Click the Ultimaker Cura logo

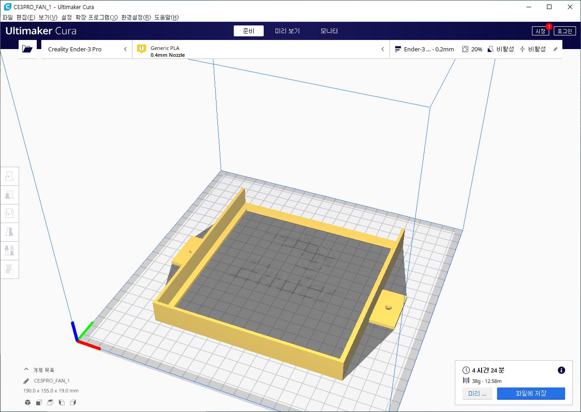[x=41, y=31]
